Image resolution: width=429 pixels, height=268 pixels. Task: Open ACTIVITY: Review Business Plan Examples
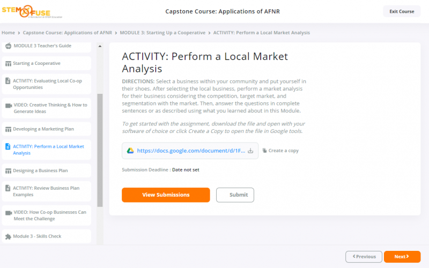pos(46,191)
